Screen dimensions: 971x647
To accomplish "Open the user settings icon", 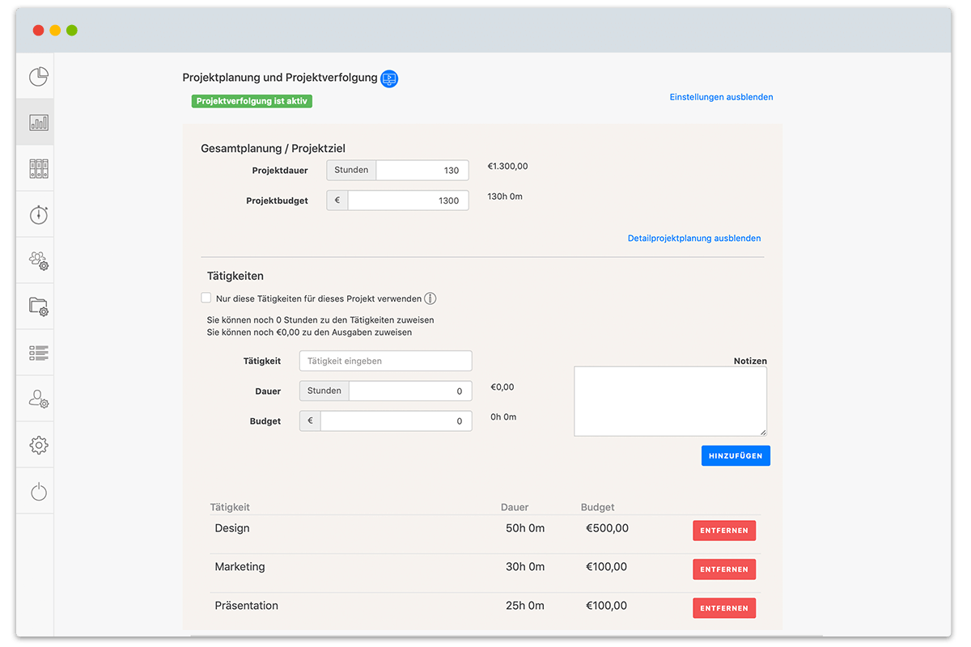I will click(x=39, y=399).
